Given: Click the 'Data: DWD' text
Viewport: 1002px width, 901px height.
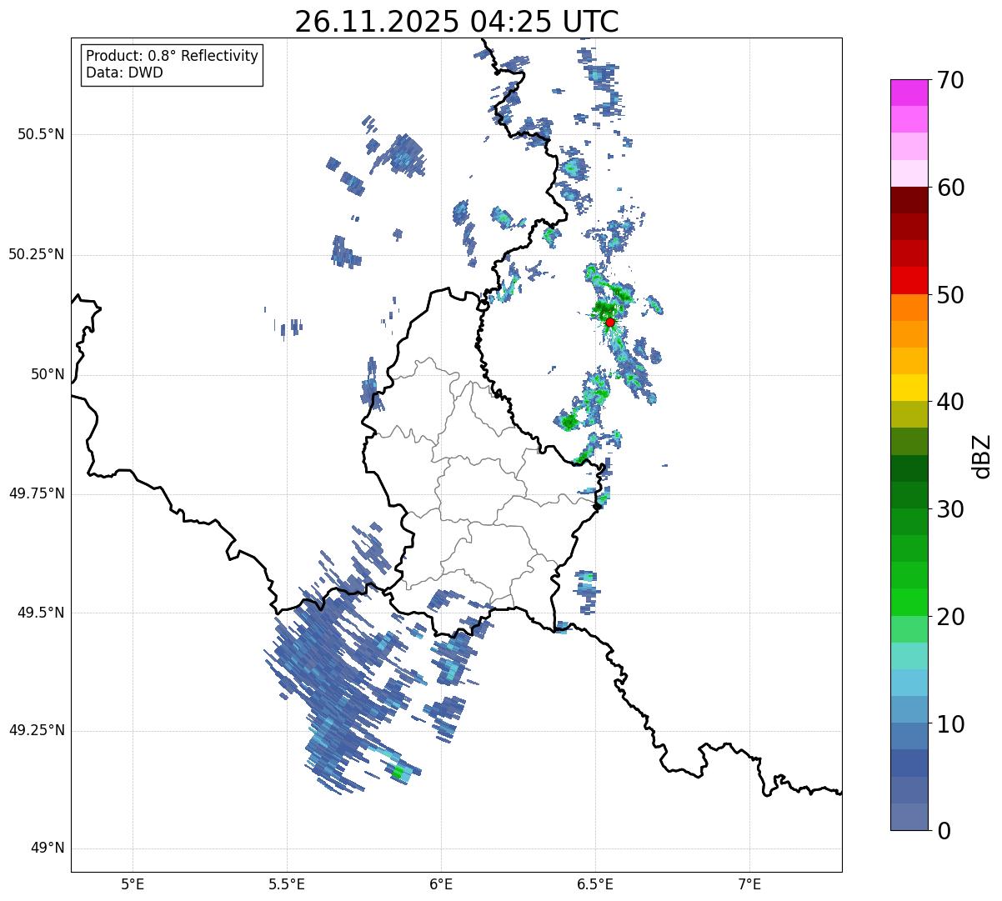Looking at the screenshot, I should [124, 73].
